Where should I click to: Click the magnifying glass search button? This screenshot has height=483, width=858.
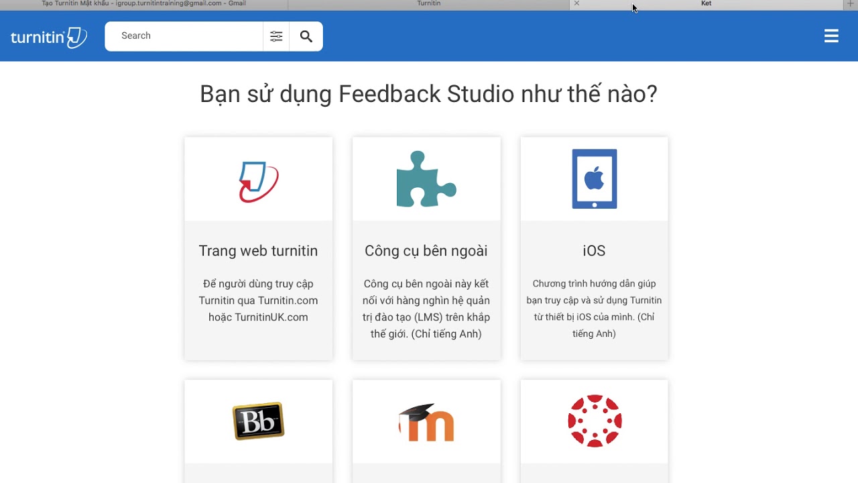pyautogui.click(x=306, y=36)
